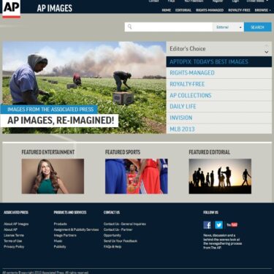The image size is (274, 274).
Task: Open Editorial in the navigation bar
Action: (183, 10)
